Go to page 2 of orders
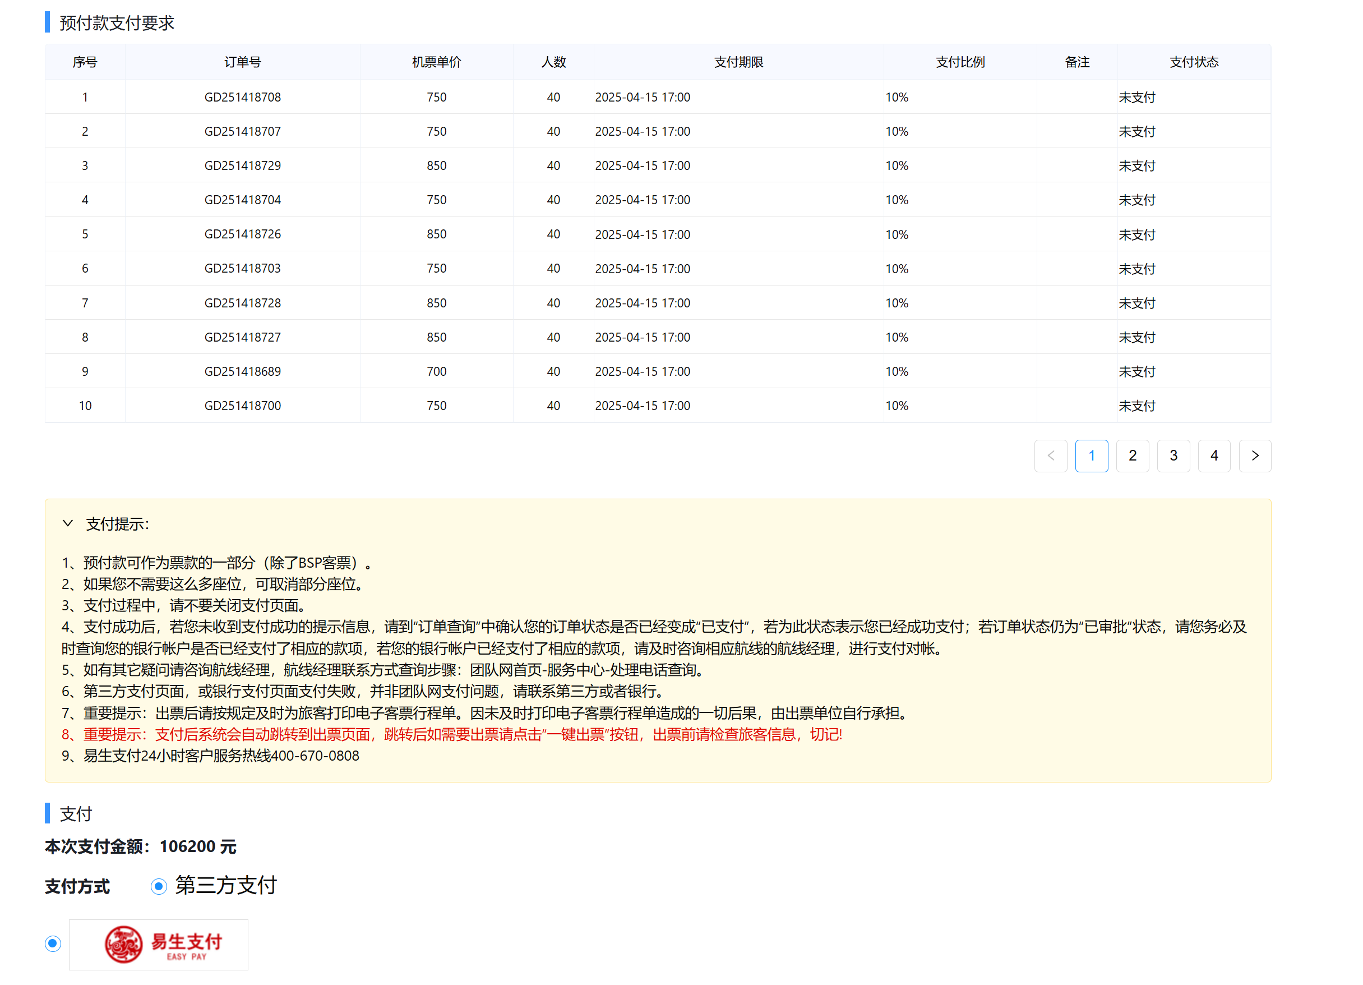The width and height of the screenshot is (1363, 985). tap(1131, 455)
